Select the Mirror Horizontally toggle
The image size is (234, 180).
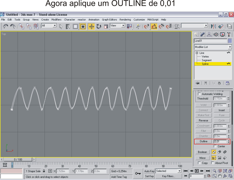214,158
